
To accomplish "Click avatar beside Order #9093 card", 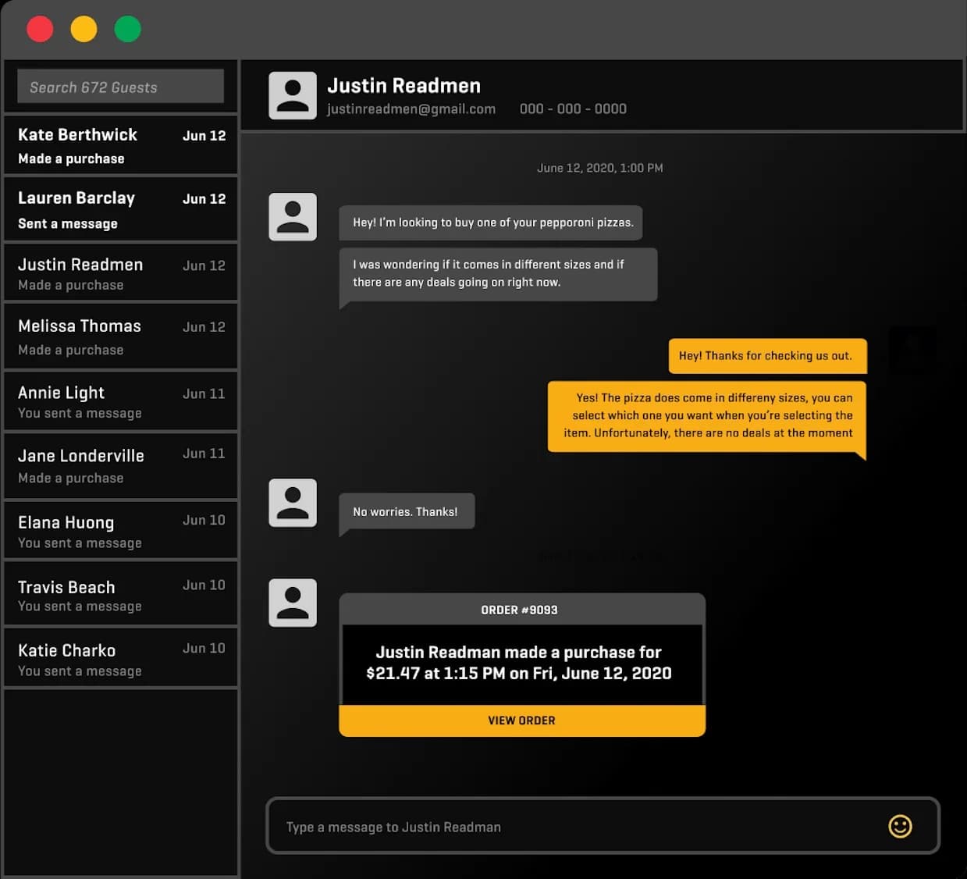I will point(293,603).
